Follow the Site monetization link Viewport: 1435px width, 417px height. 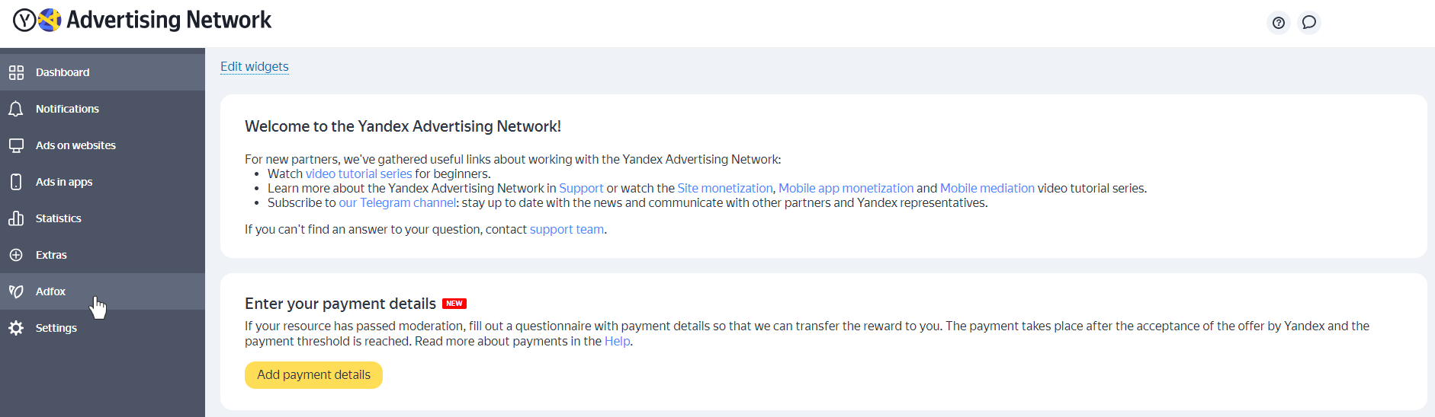725,188
